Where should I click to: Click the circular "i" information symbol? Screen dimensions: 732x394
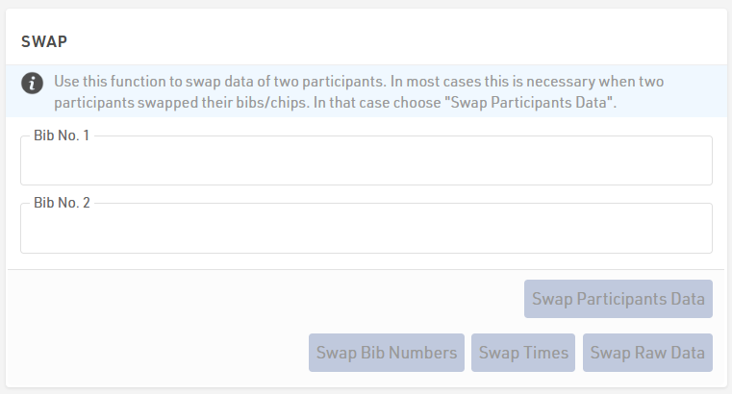pos(32,84)
